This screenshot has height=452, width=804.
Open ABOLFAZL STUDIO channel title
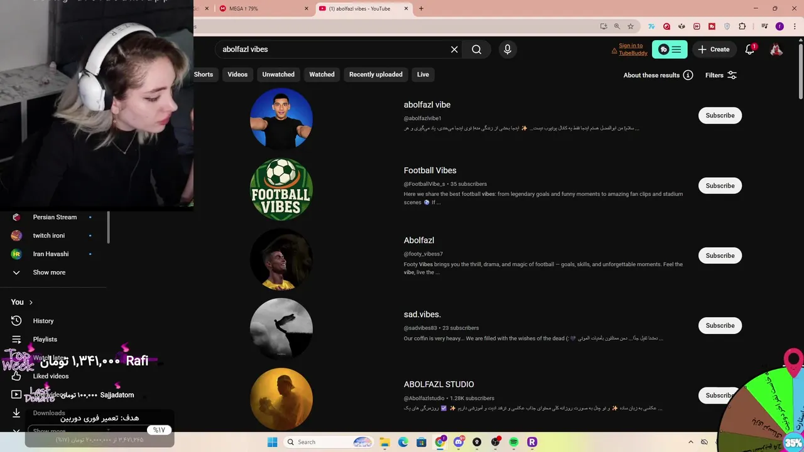click(439, 384)
